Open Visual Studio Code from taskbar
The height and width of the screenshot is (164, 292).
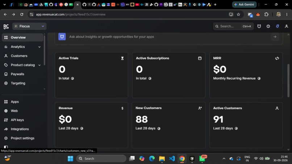click(172, 159)
